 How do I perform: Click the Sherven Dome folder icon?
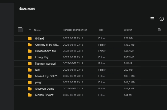tap(30, 89)
